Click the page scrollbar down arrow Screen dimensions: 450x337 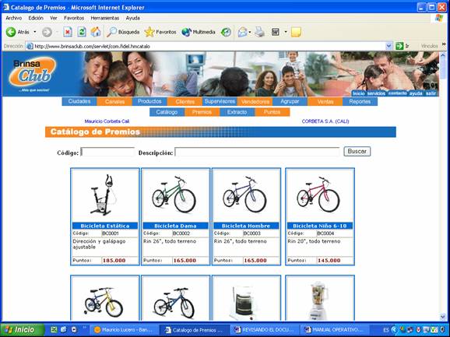click(443, 317)
